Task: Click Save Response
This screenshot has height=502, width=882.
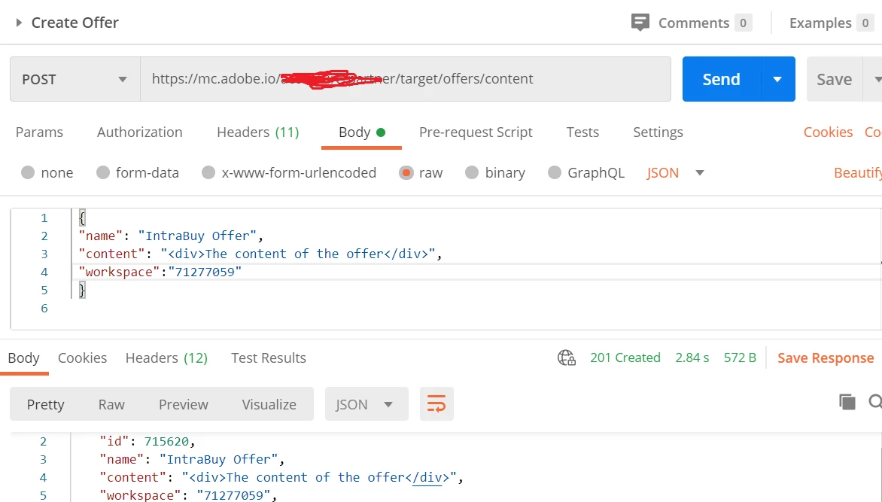Action: pos(826,358)
